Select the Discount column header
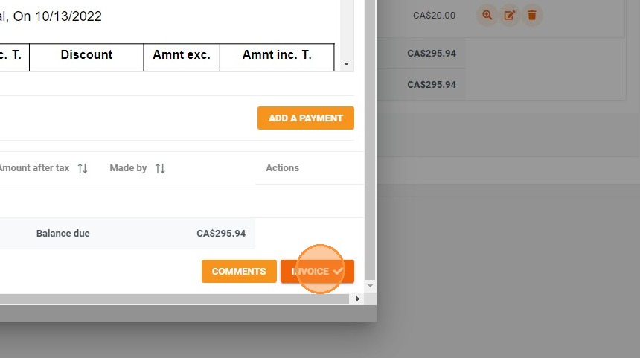The height and width of the screenshot is (358, 640). pyautogui.click(x=86, y=54)
